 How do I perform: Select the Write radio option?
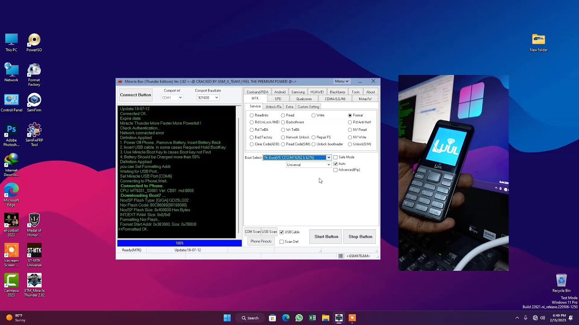318,115
